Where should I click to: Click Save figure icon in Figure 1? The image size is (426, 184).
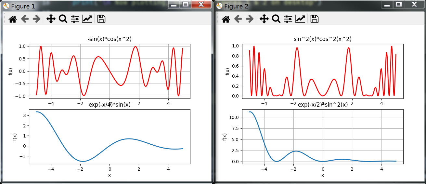point(101,19)
